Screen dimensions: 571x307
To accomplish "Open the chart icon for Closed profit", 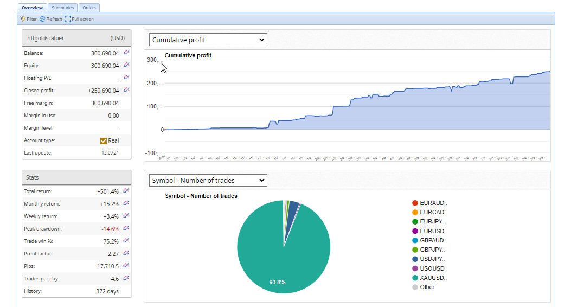I will point(126,90).
